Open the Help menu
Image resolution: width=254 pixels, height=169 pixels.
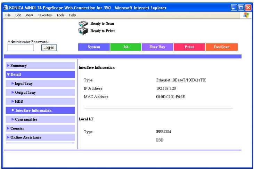point(72,15)
